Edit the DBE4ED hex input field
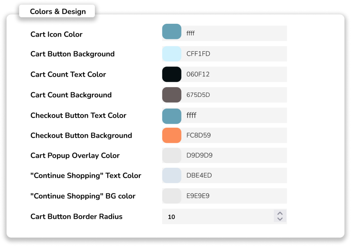Image resolution: width=351 pixels, height=246 pixels. 234,176
